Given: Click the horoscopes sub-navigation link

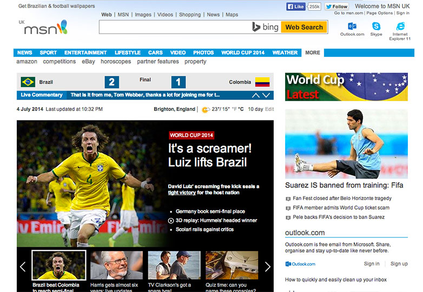Looking at the screenshot, I should point(116,62).
